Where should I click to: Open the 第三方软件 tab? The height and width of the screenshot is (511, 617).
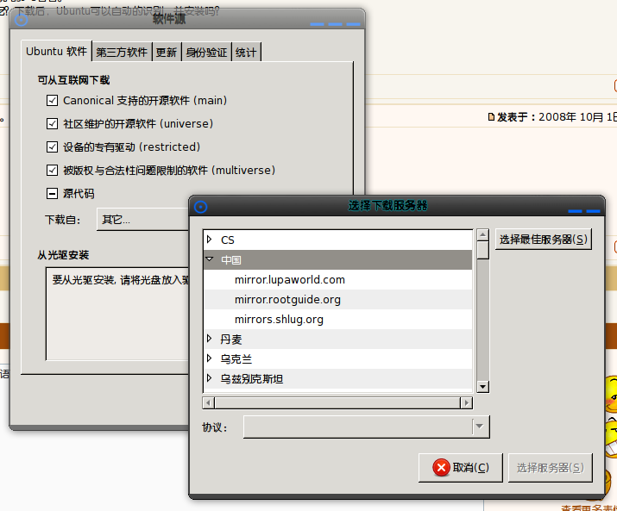[x=122, y=53]
